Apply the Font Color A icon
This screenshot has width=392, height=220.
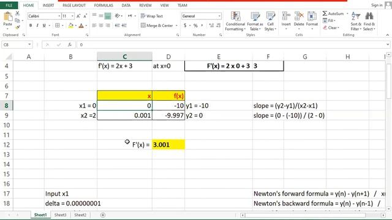tap(81, 26)
